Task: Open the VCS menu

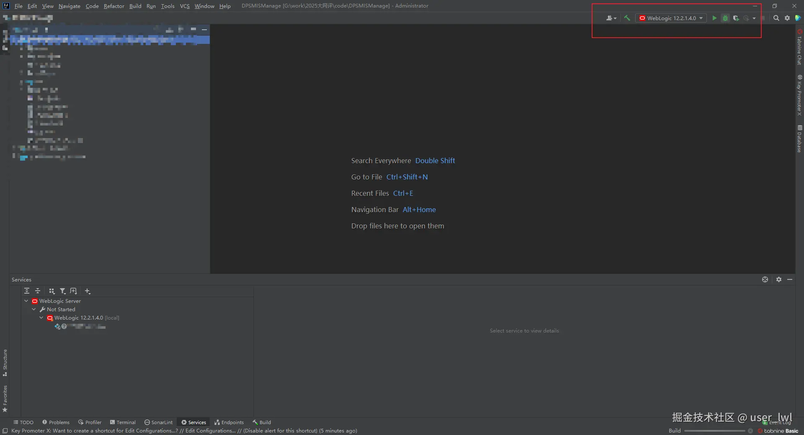Action: (x=185, y=6)
